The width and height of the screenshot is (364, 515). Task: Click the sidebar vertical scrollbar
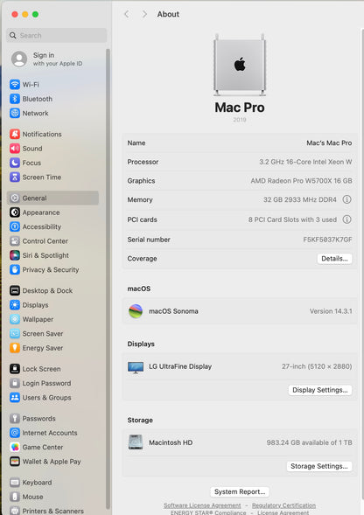click(108, 279)
